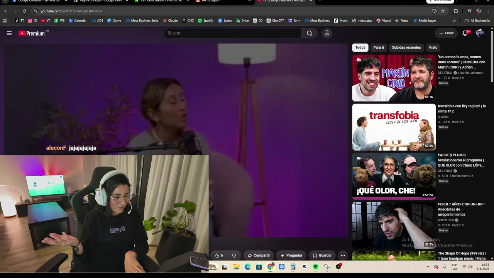494x278 pixels.
Task: Open the All Bookmarks folder
Action: click(477, 20)
